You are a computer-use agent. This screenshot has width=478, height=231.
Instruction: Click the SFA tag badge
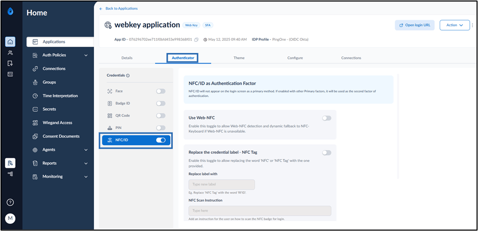pyautogui.click(x=207, y=25)
